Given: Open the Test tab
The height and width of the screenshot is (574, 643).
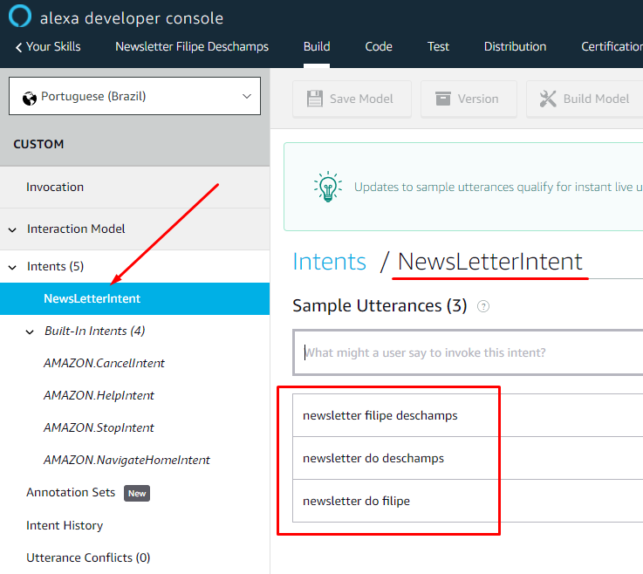Looking at the screenshot, I should click(438, 47).
